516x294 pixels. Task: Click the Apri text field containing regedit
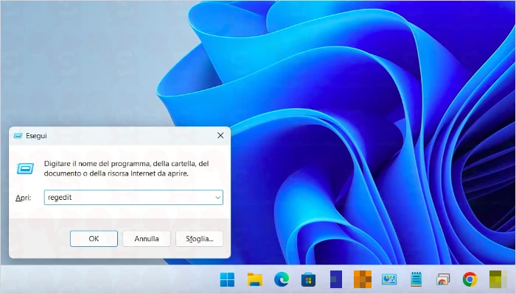click(127, 198)
